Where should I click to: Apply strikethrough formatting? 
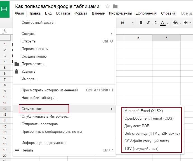156,23
